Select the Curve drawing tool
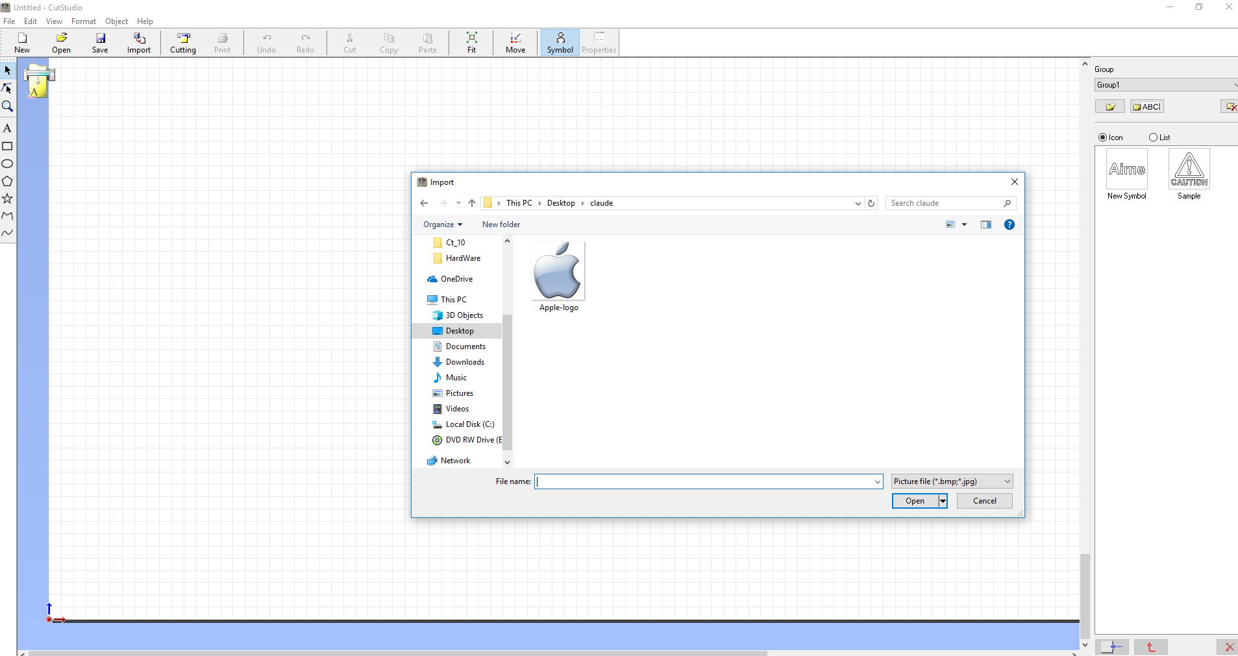Screen dimensions: 1238x656 tap(8, 233)
